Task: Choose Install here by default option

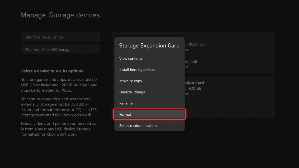Action: (149, 70)
